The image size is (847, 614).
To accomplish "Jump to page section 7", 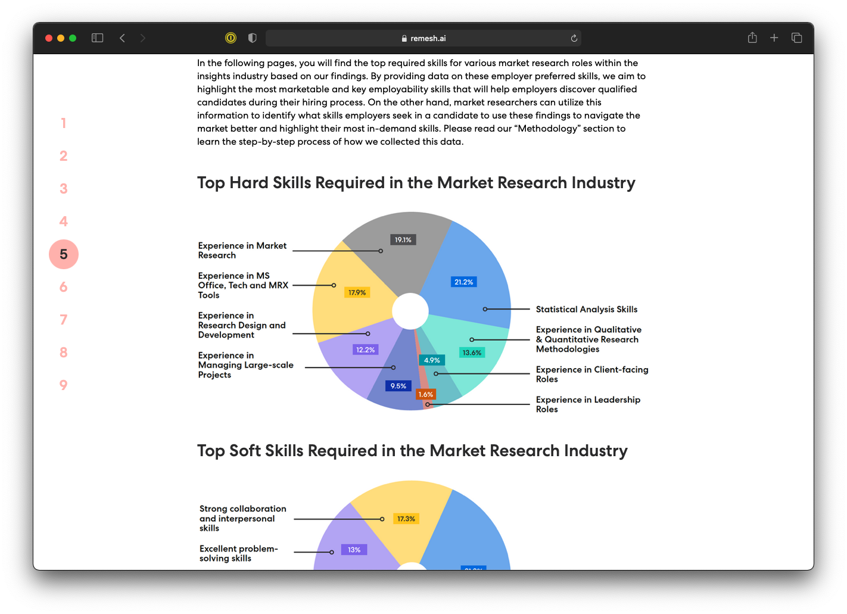I will (x=63, y=320).
